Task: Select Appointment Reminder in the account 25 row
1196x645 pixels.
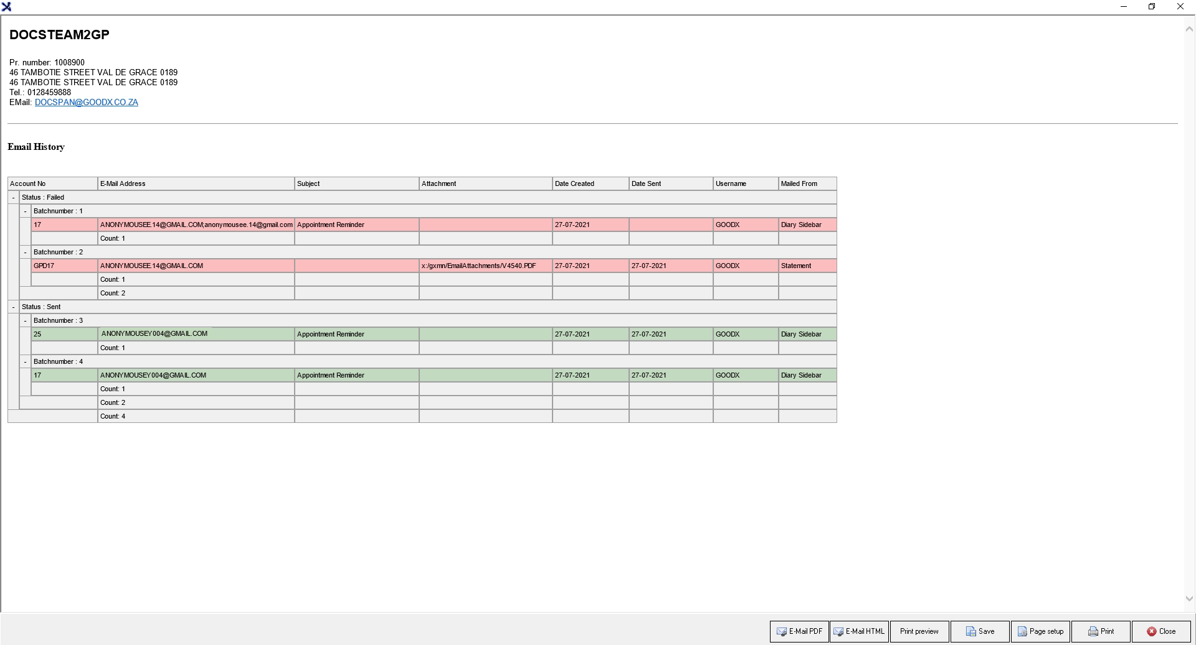Action: coord(356,334)
